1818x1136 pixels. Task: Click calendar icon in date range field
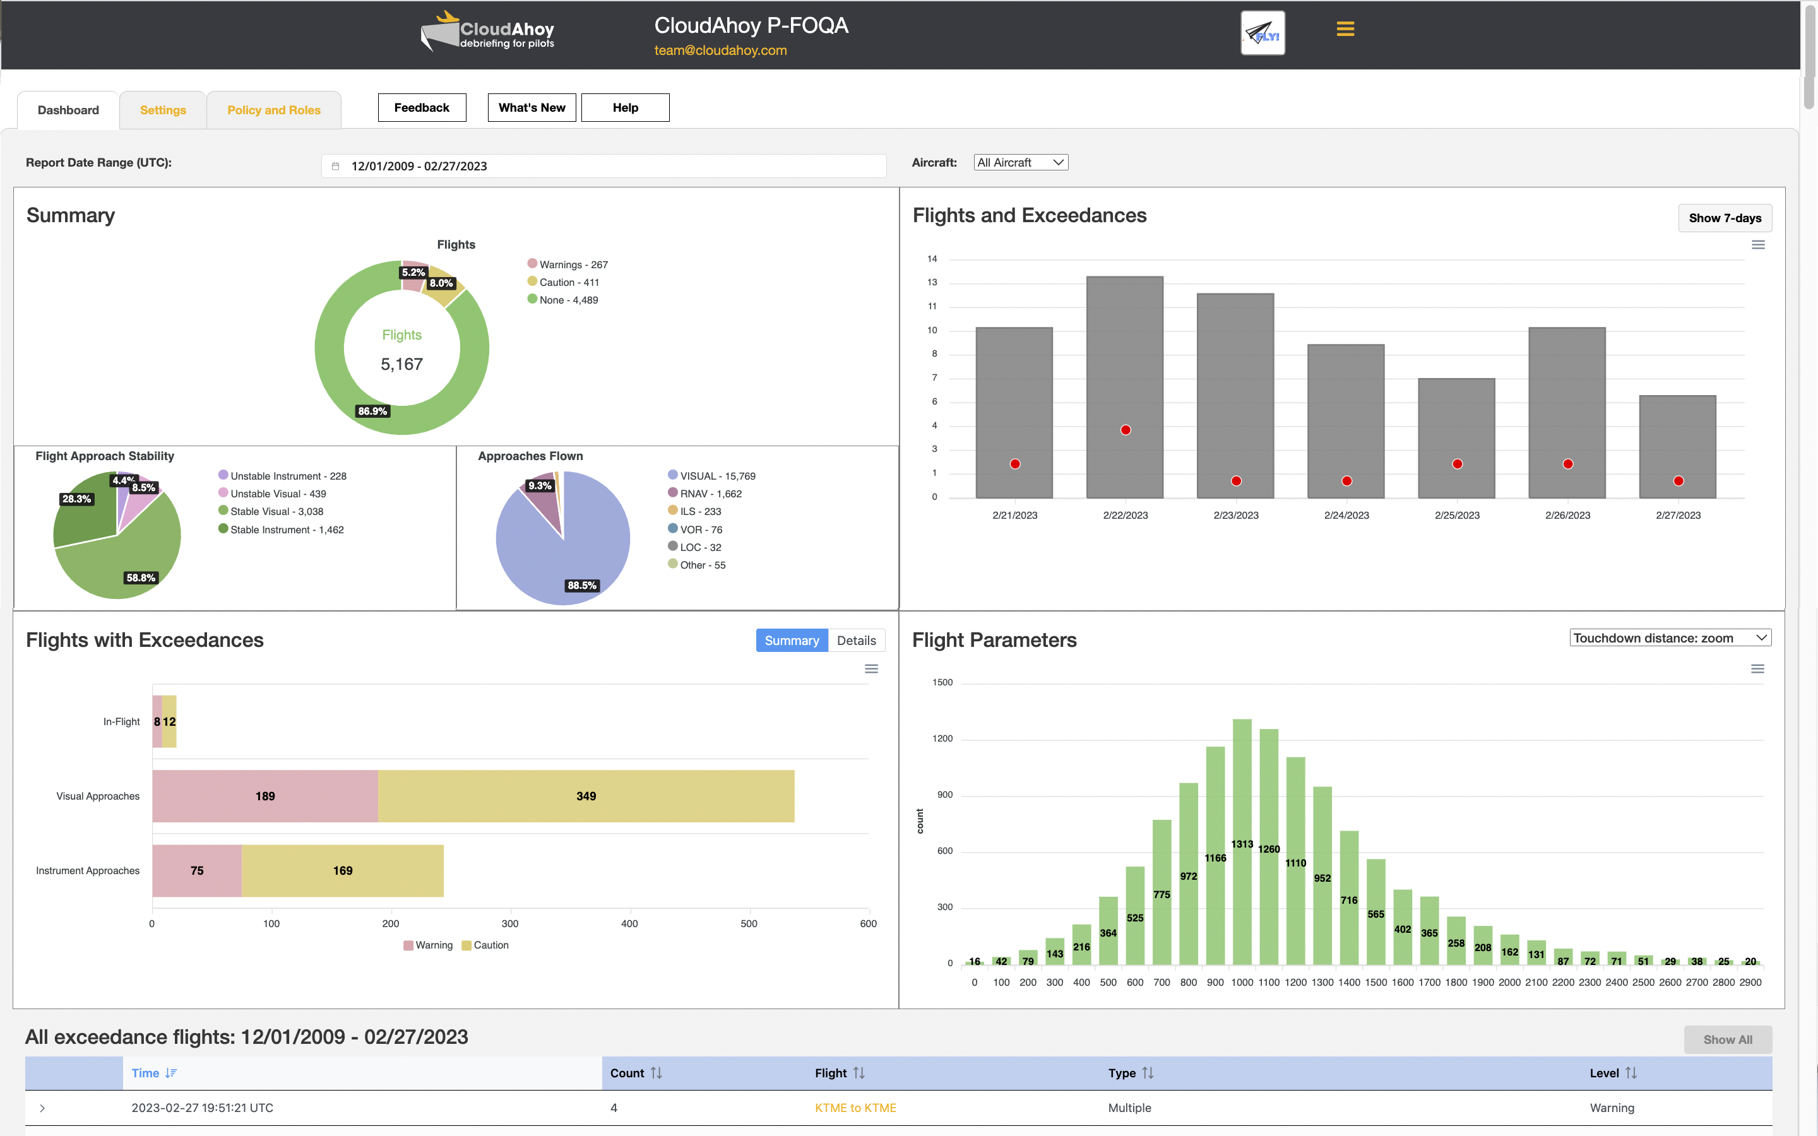coord(336,166)
